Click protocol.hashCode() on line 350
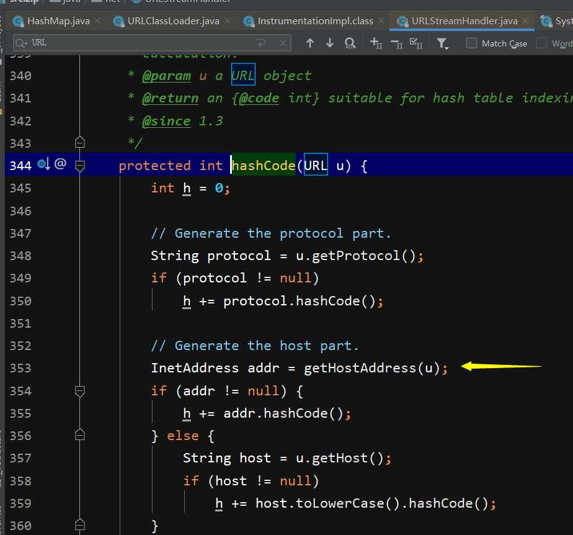Viewport: 573px width, 535px height. point(300,301)
